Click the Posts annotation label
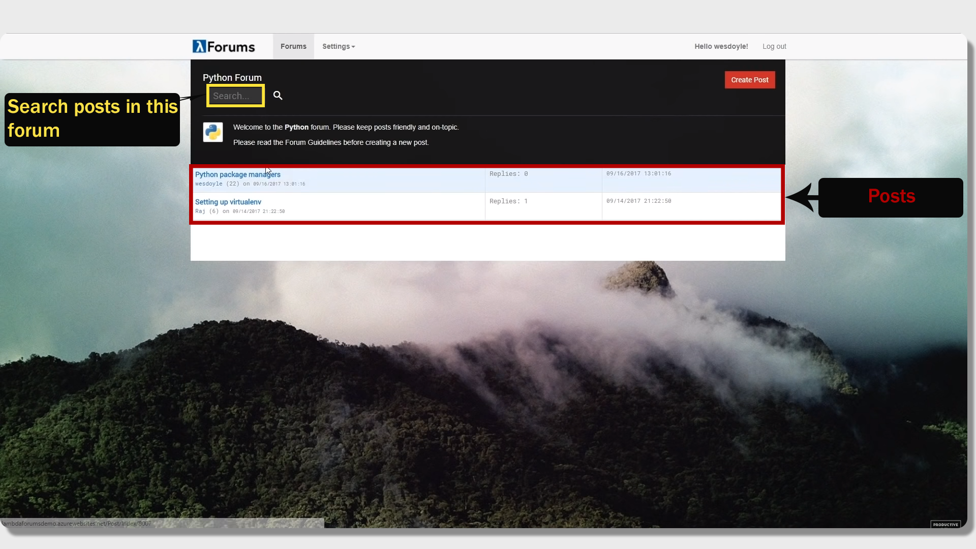 tap(892, 196)
